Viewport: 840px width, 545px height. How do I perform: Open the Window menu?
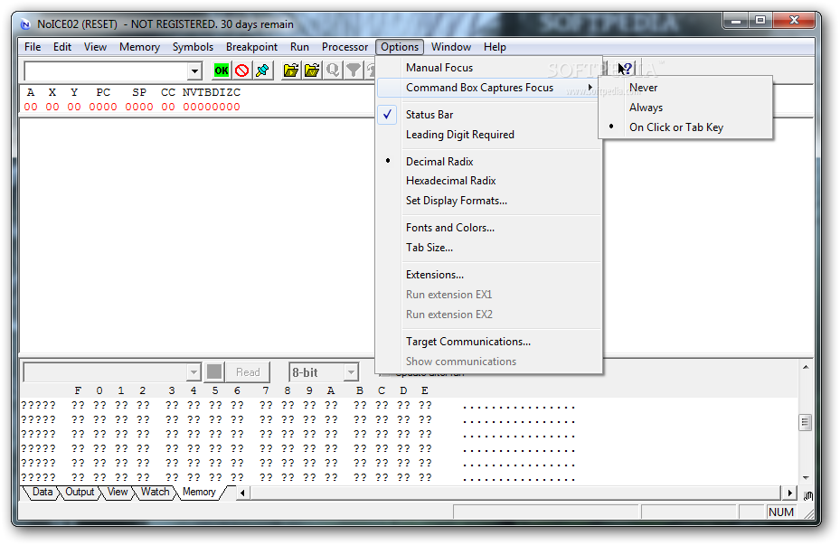(451, 47)
